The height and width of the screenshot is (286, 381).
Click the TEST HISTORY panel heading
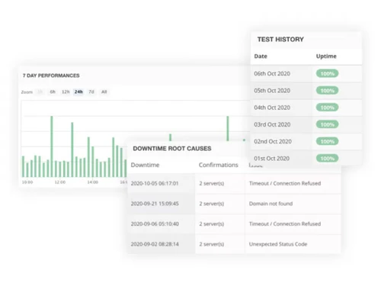point(280,40)
